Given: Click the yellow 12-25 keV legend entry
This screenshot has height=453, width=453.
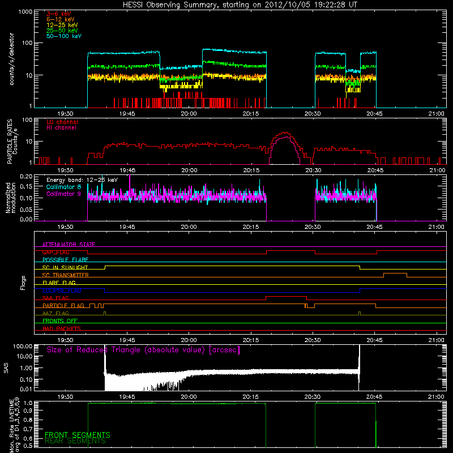Looking at the screenshot, I should pos(62,25).
